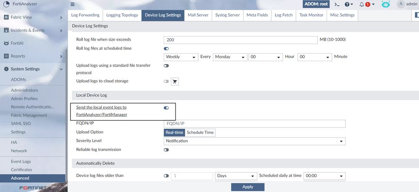Screen dimensions: 419x192
Task: Toggle Upload logs to cloud storage
Action: point(166,81)
